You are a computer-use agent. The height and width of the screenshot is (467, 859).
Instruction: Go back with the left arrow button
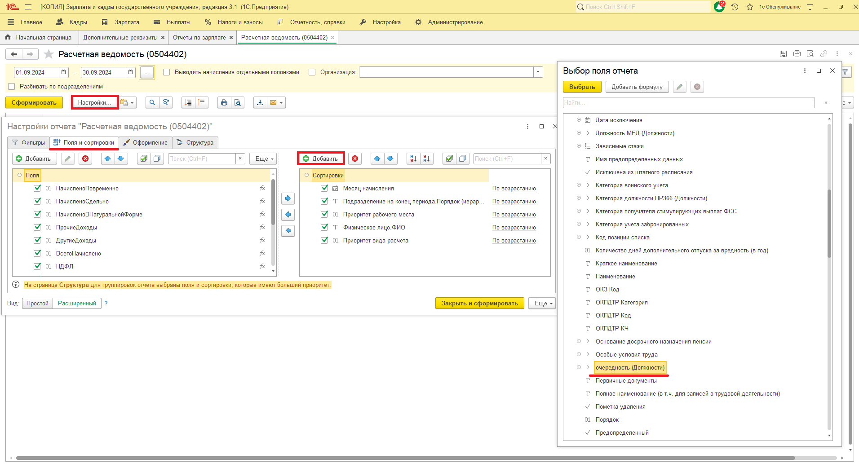(x=14, y=54)
